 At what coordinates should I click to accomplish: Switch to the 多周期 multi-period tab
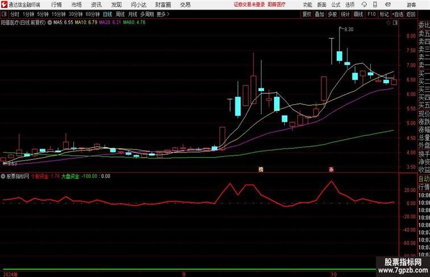tap(147, 14)
